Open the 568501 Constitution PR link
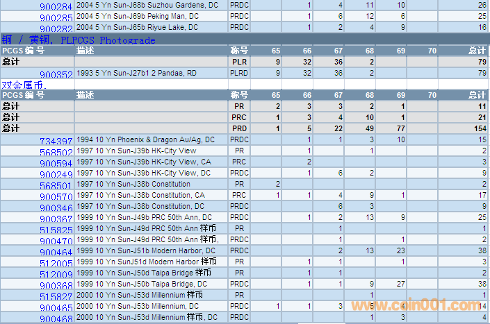The image size is (490, 324). click(x=56, y=185)
